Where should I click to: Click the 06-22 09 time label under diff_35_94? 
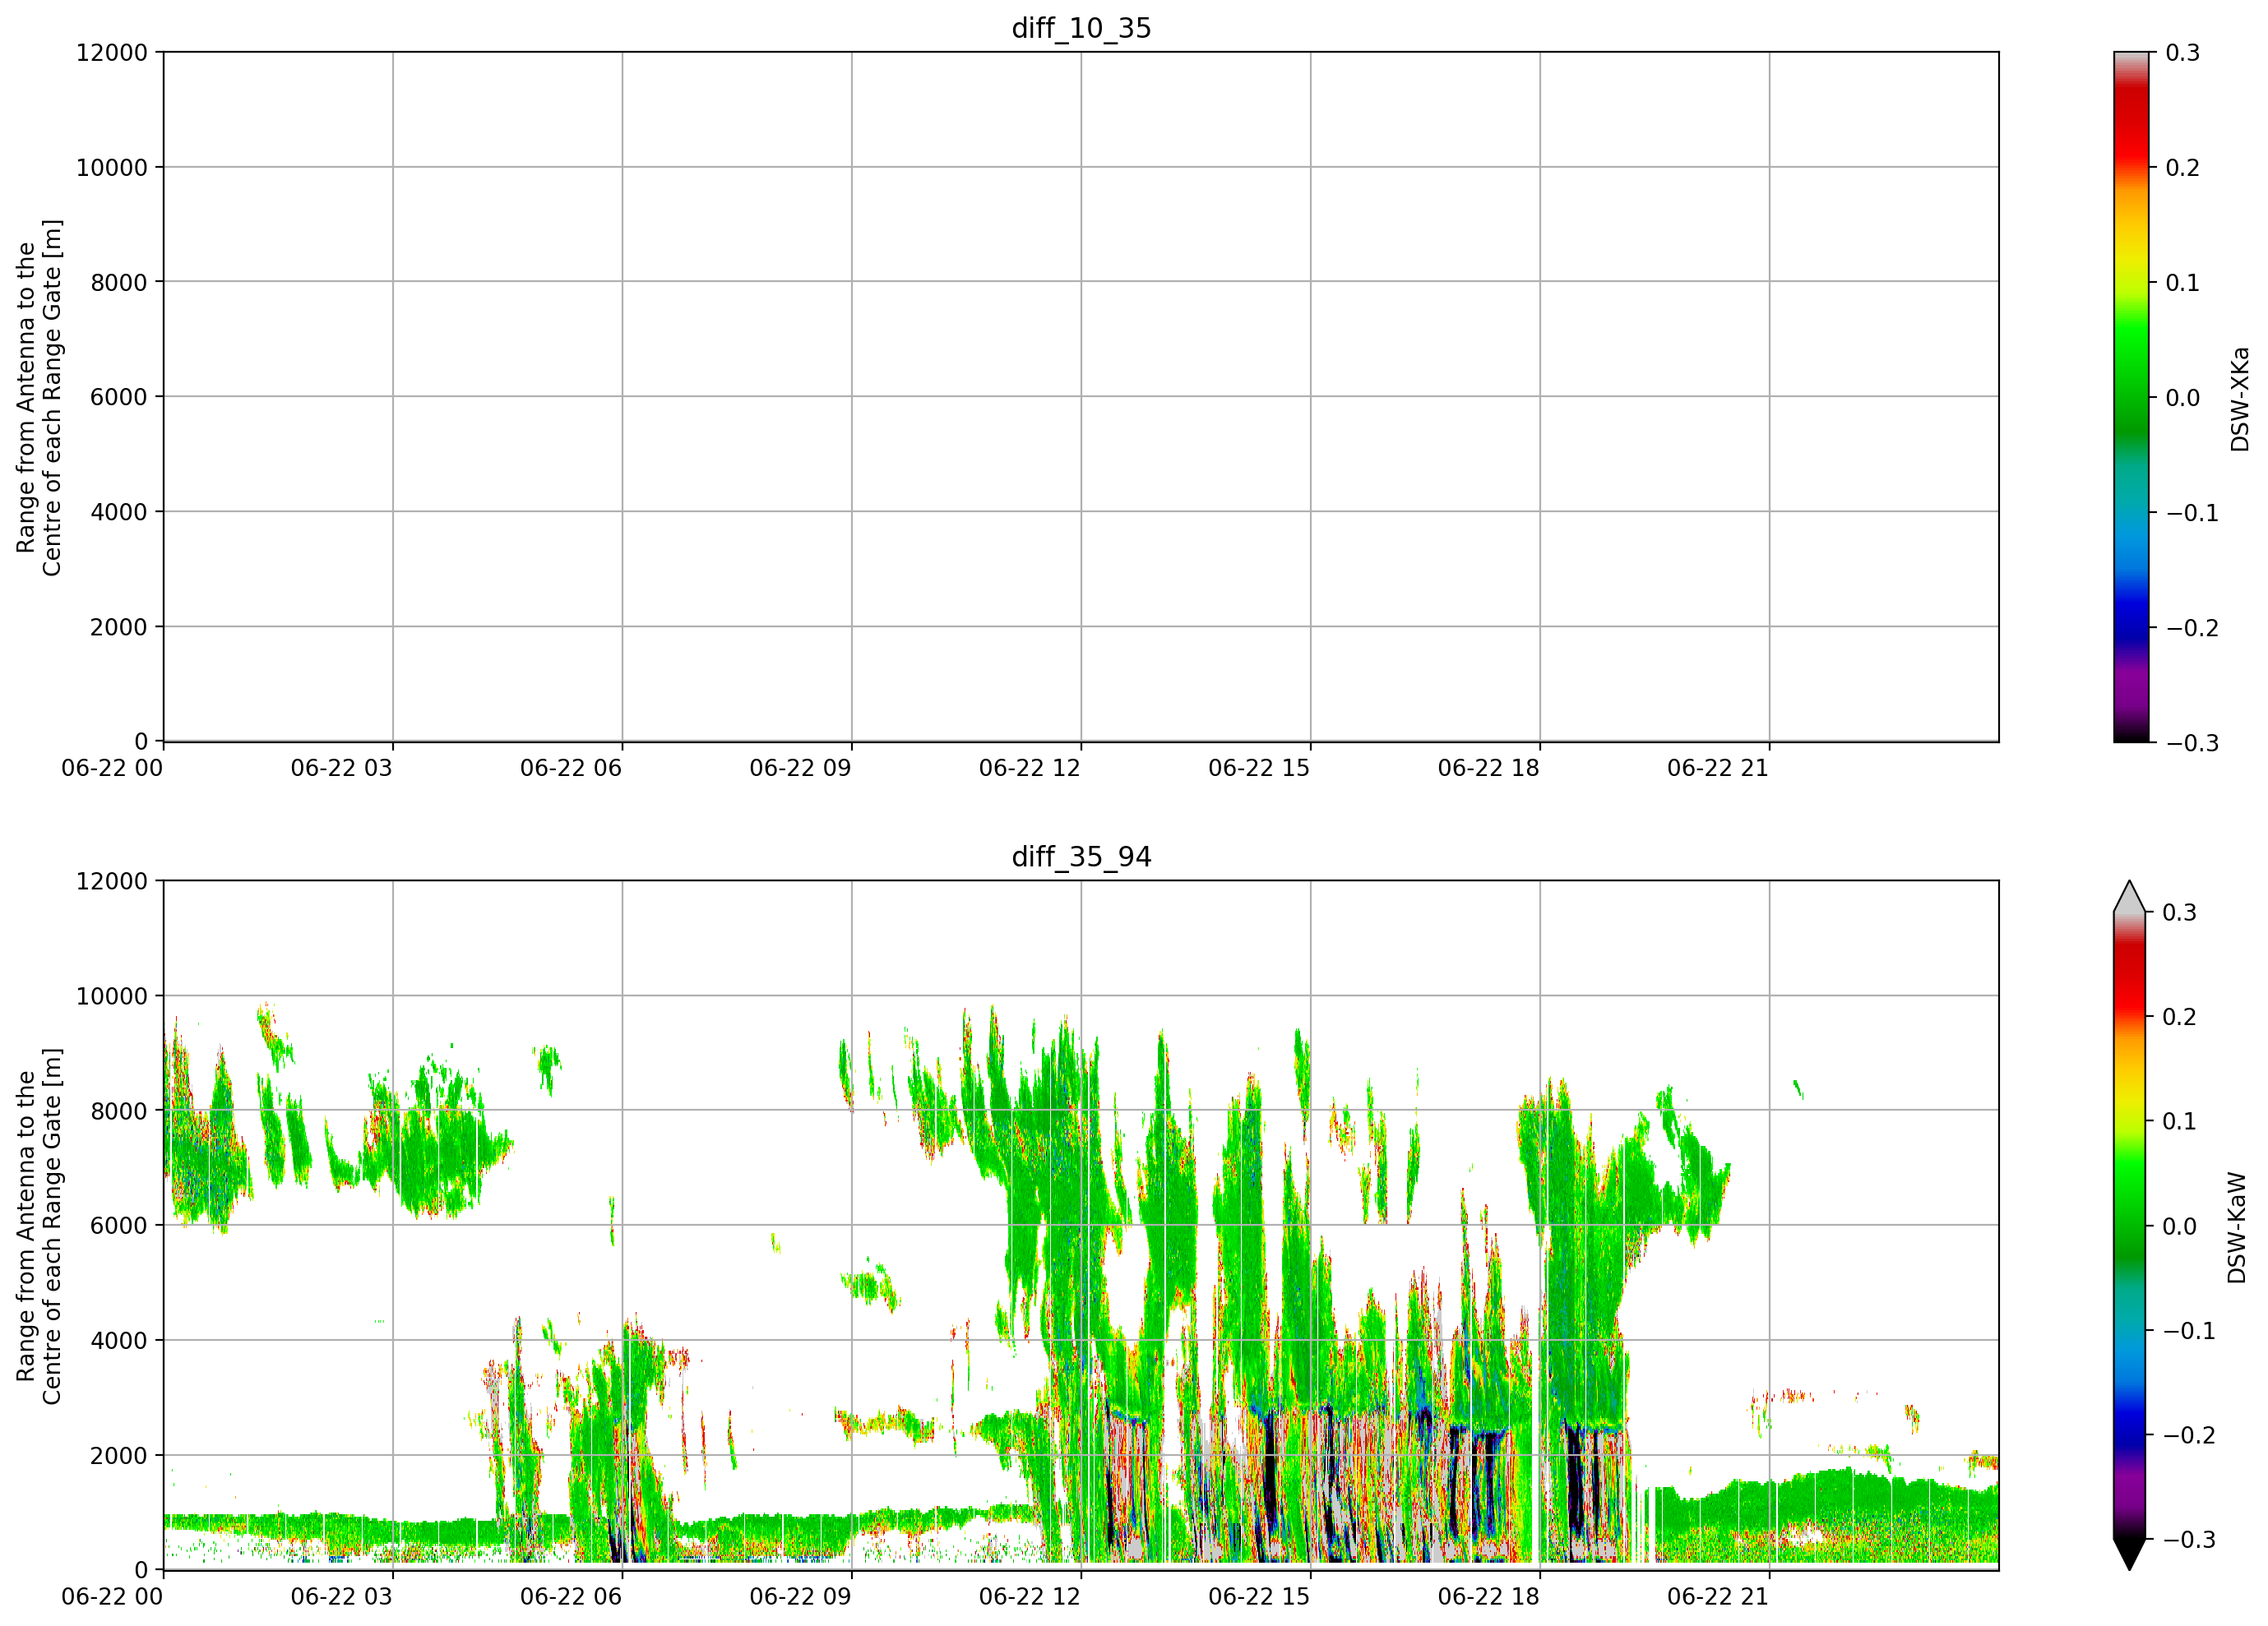coord(801,1597)
